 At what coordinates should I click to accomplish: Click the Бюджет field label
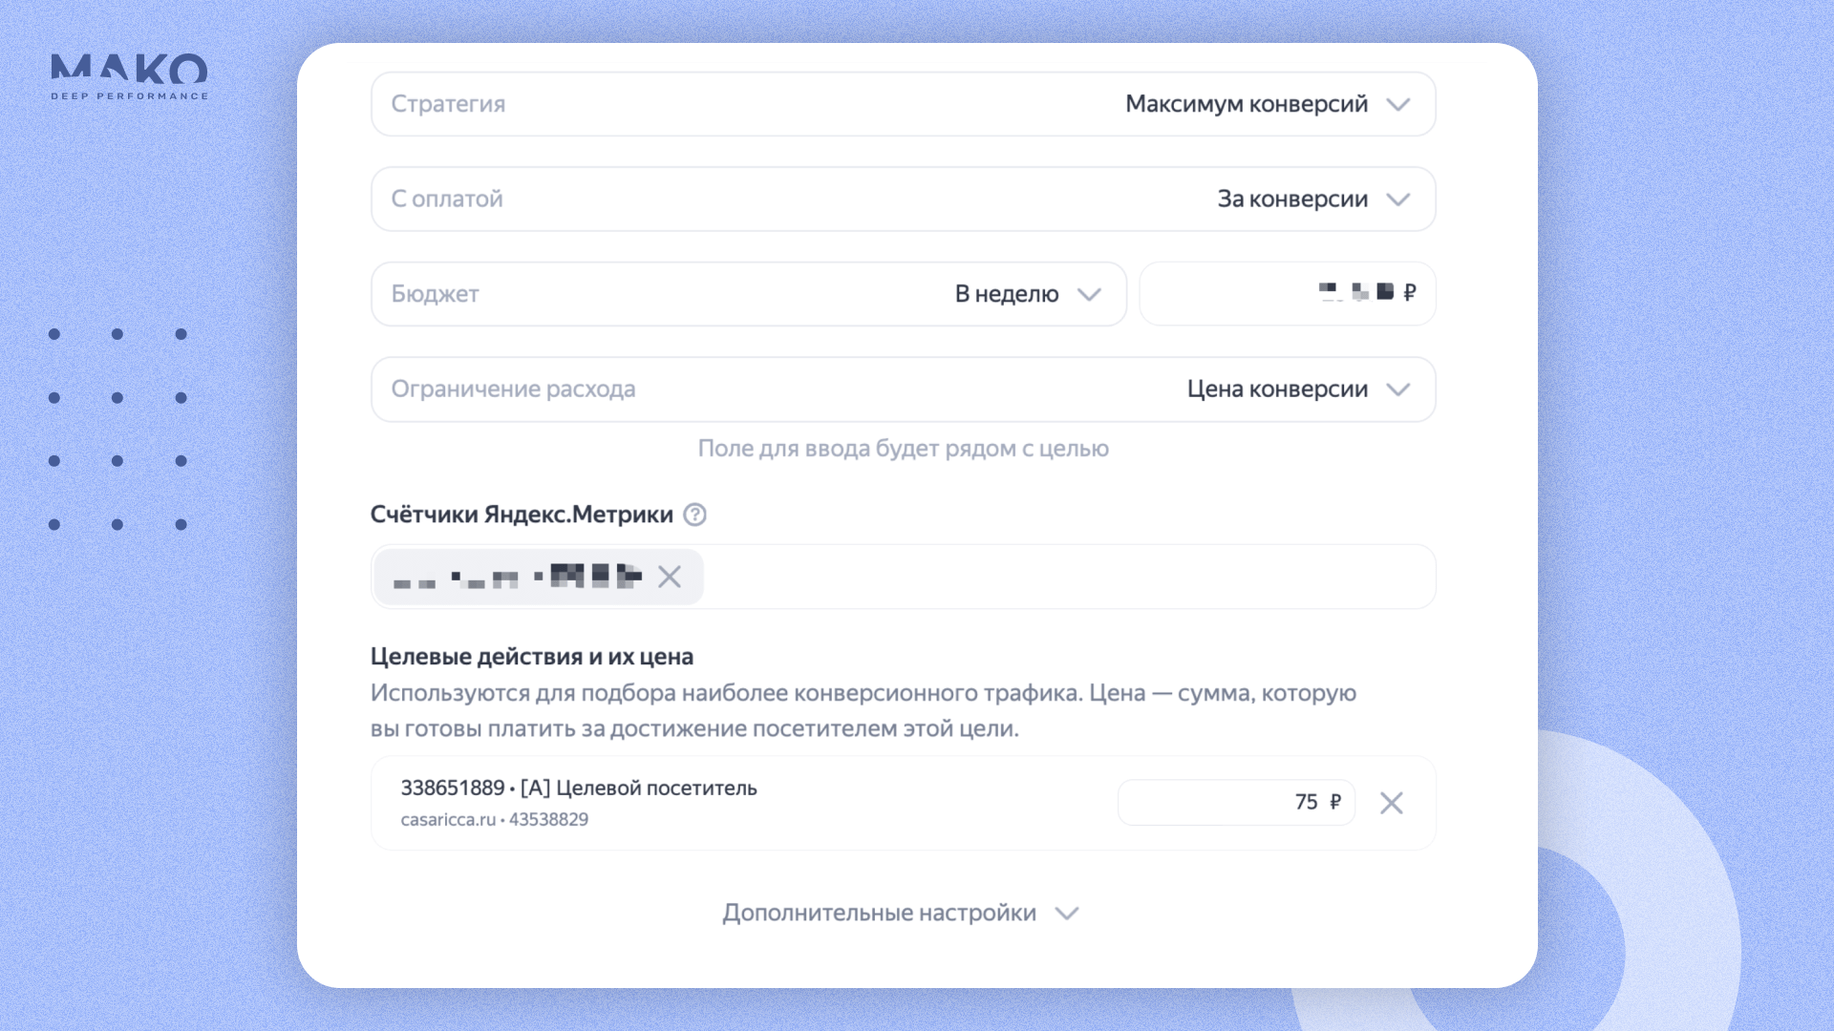[x=435, y=294]
